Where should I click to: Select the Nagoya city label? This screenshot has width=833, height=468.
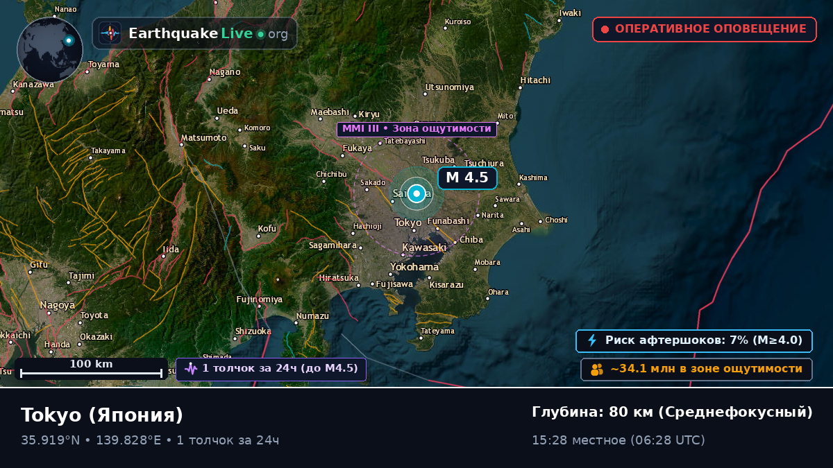(x=58, y=305)
